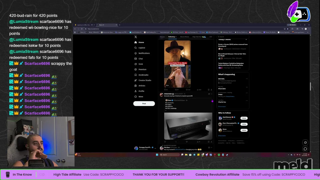Open Articles in the sidebar
The width and height of the screenshot is (320, 180).
pyautogui.click(x=140, y=86)
